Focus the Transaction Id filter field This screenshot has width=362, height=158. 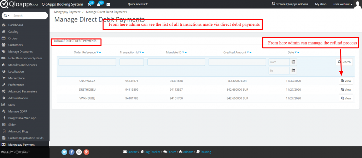coord(132,62)
